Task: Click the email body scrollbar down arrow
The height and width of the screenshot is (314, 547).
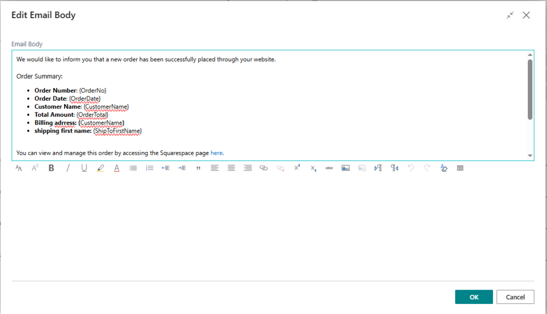Action: pyautogui.click(x=529, y=156)
